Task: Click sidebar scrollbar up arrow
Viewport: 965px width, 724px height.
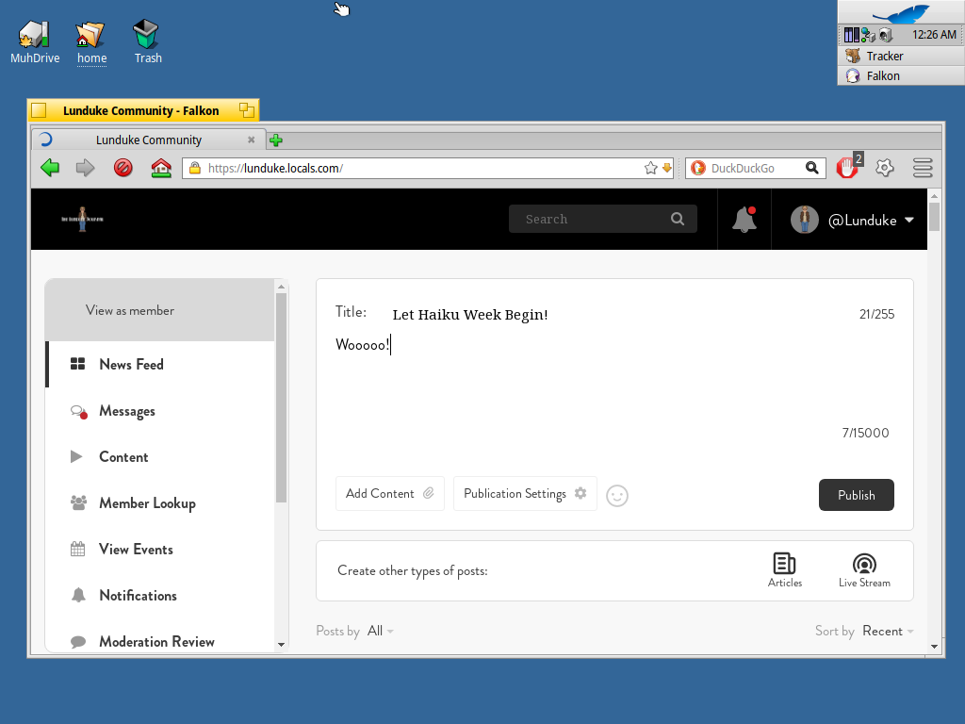Action: click(x=281, y=287)
